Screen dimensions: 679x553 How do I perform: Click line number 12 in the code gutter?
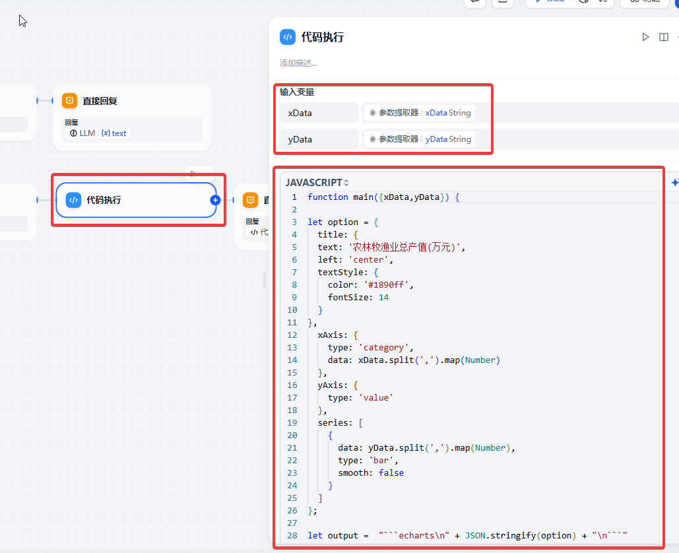click(x=292, y=335)
